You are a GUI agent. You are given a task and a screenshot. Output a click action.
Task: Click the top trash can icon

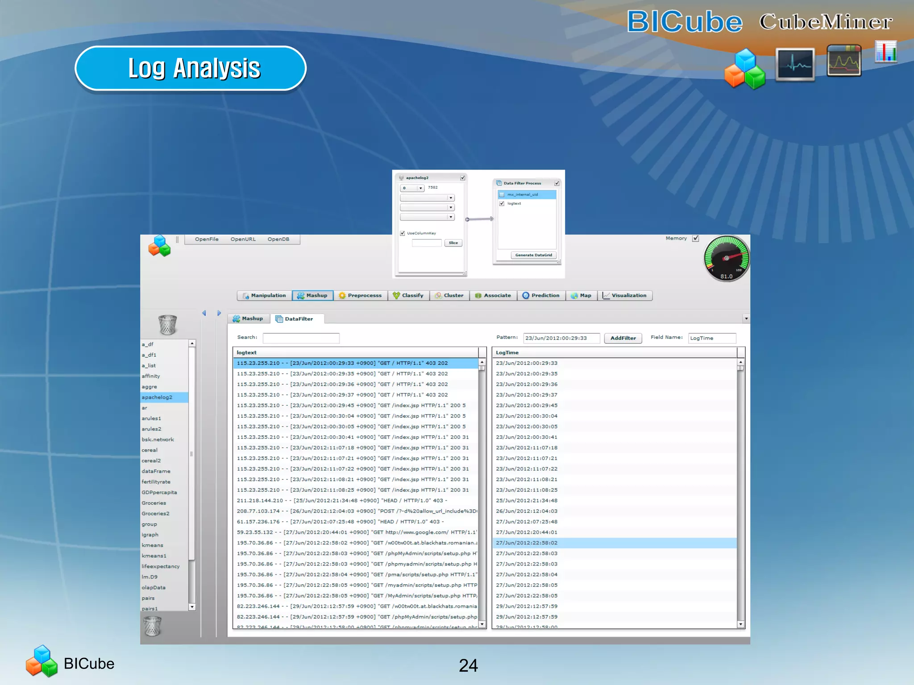tap(167, 325)
